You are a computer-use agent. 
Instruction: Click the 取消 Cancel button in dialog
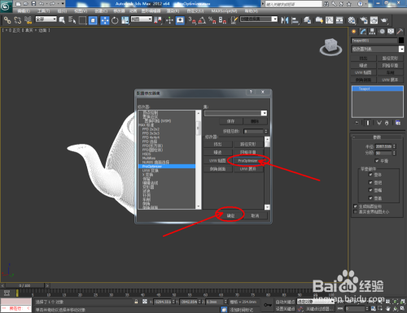click(255, 215)
